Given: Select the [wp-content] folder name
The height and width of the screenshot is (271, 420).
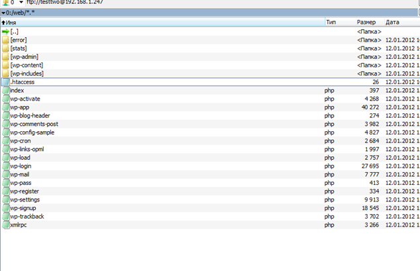Looking at the screenshot, I should pyautogui.click(x=26, y=65).
